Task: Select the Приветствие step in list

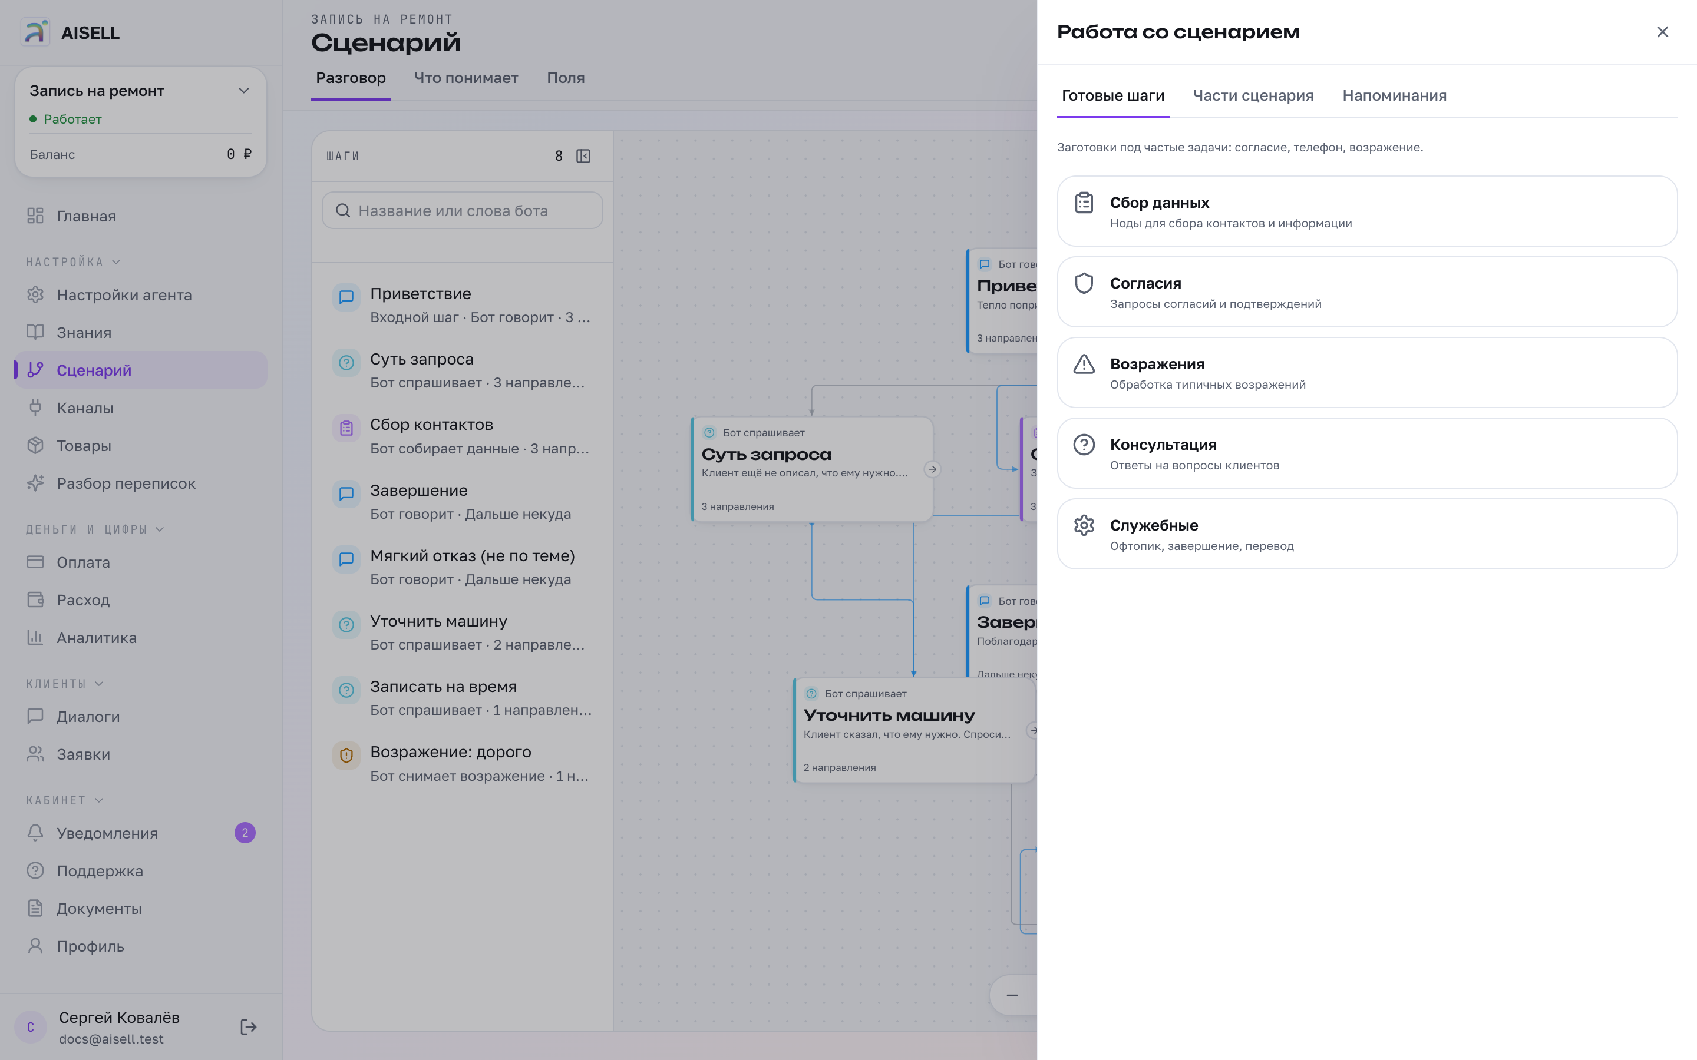Action: pos(462,305)
